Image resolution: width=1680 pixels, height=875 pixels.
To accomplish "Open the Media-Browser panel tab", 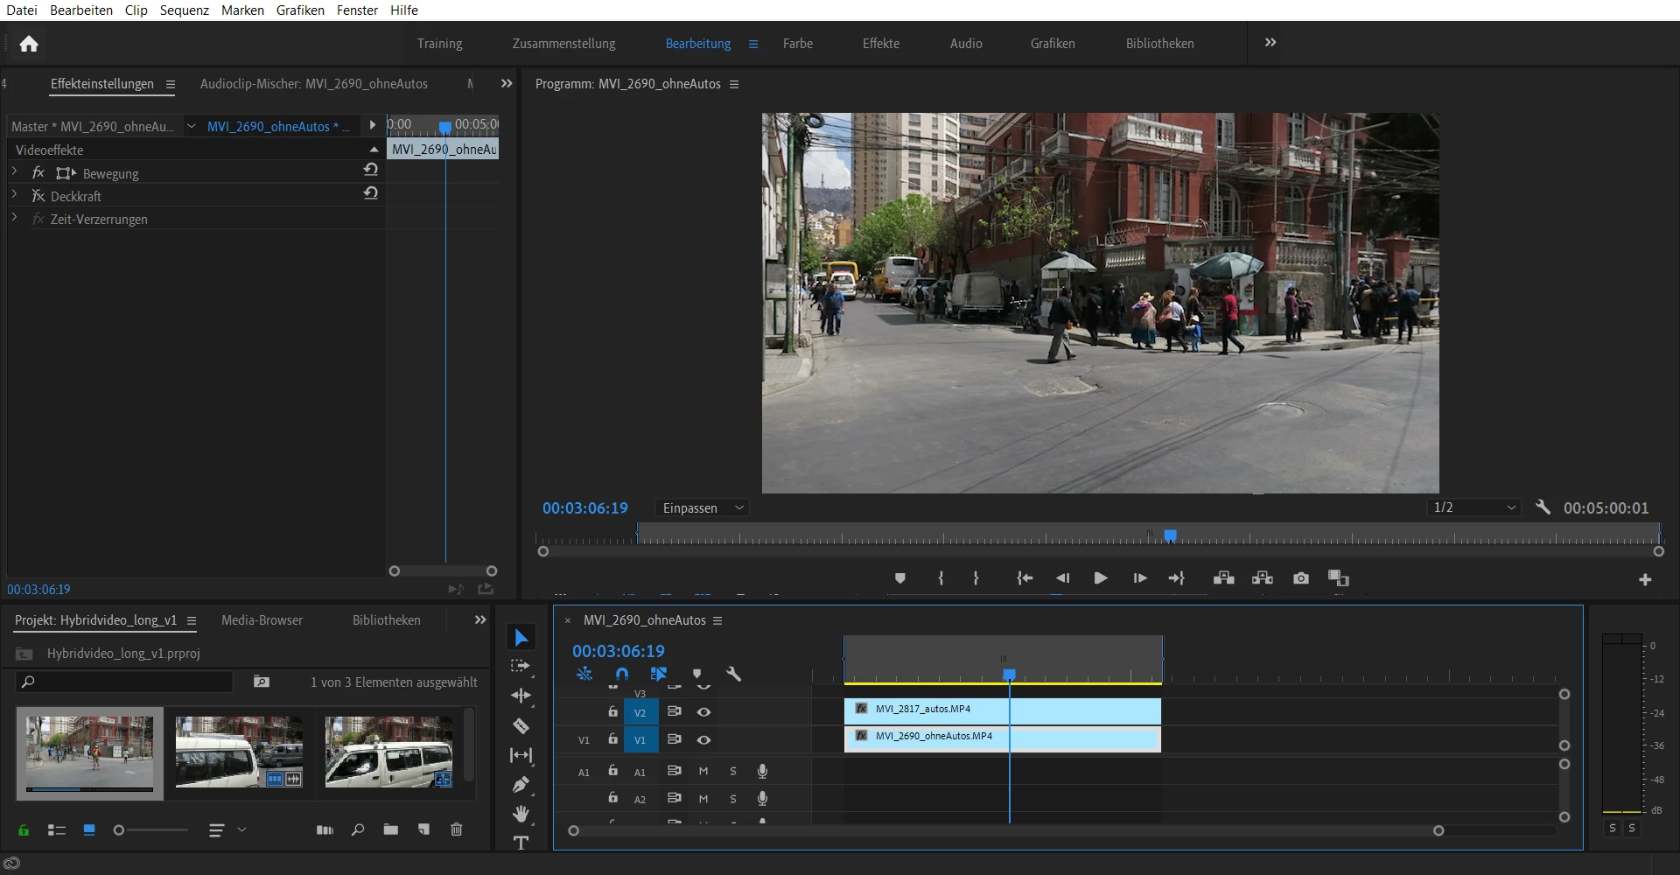I will click(x=262, y=620).
